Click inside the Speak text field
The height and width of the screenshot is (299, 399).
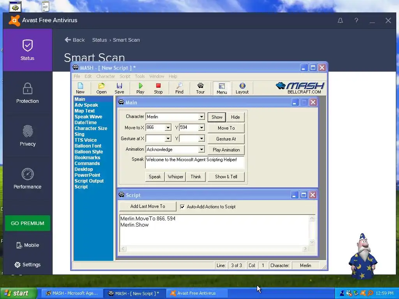coord(195,162)
